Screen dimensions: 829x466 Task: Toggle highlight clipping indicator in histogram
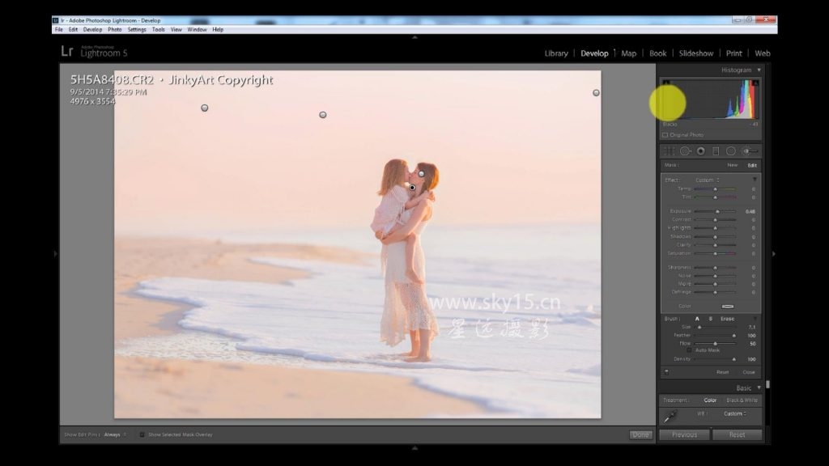[755, 83]
